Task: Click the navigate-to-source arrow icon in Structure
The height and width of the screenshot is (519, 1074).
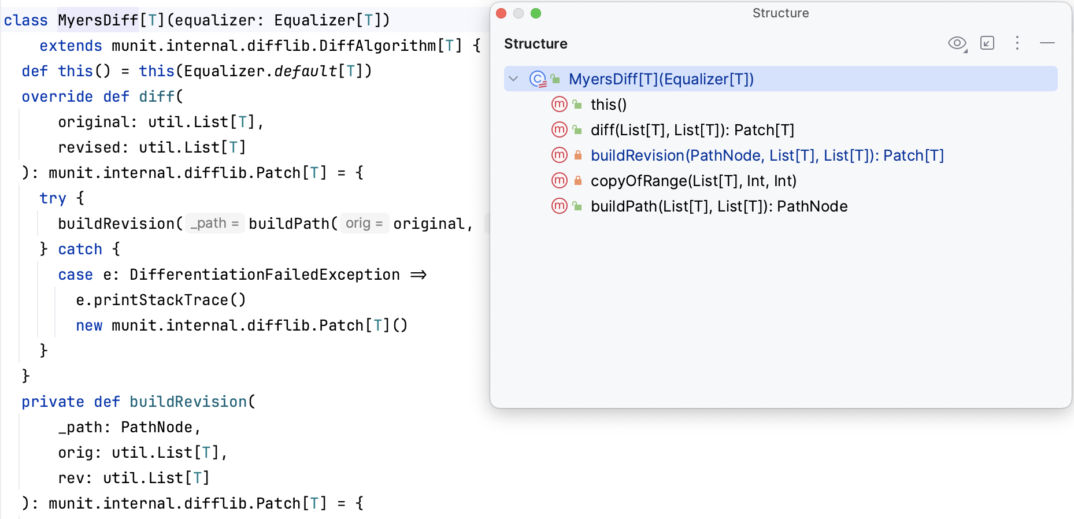Action: click(x=987, y=43)
